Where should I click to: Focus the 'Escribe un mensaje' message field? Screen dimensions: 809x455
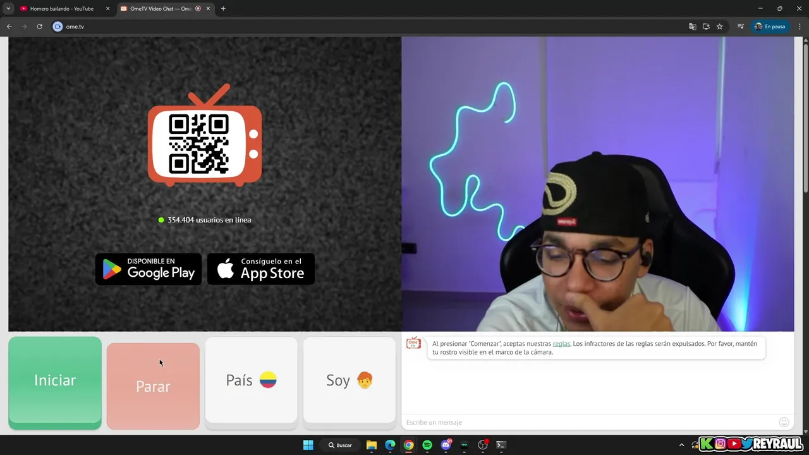pyautogui.click(x=591, y=422)
